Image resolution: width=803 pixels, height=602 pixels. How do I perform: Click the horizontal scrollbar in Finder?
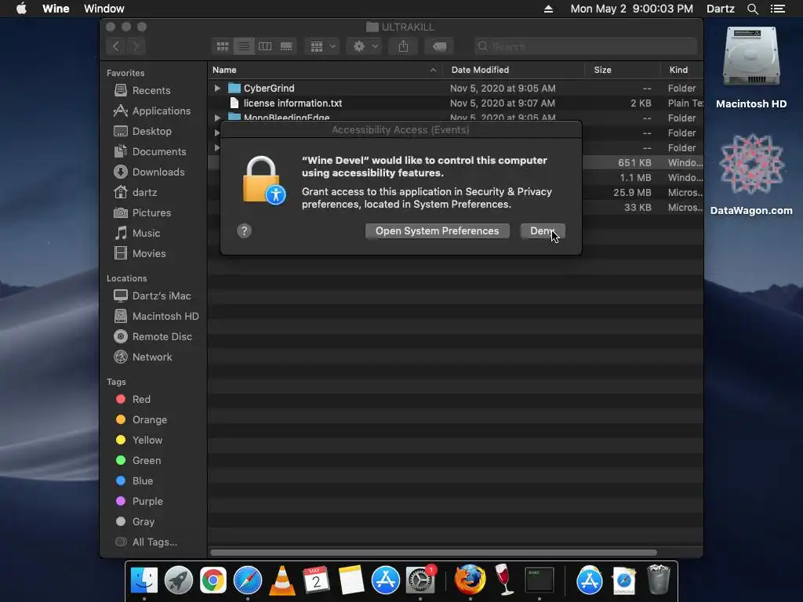[x=433, y=553]
